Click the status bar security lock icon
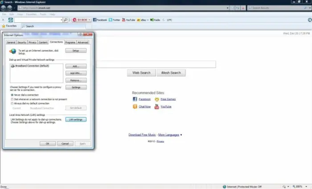This screenshot has width=312, height=189. pyautogui.click(x=284, y=187)
